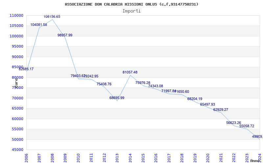Click x-axis year 2014

(130, 158)
